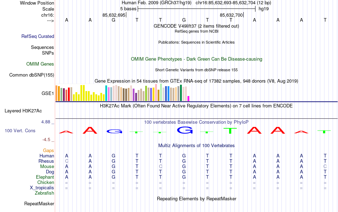
Task: Click the GENCODE V49lift37 track title
Action: [x=196, y=26]
